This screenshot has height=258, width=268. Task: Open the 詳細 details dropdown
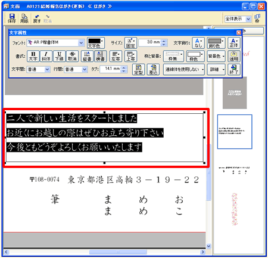216,70
